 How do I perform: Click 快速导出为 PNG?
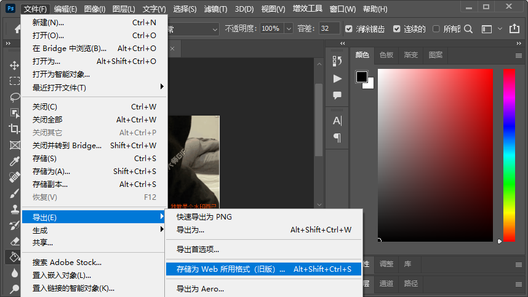tap(204, 216)
